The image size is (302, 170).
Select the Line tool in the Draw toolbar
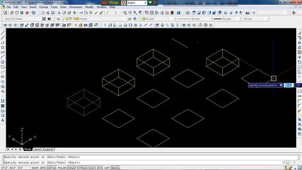coord(3,33)
